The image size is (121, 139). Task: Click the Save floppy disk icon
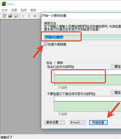16,16
